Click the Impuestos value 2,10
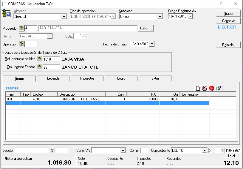The height and width of the screenshot is (169, 243). pos(140,163)
